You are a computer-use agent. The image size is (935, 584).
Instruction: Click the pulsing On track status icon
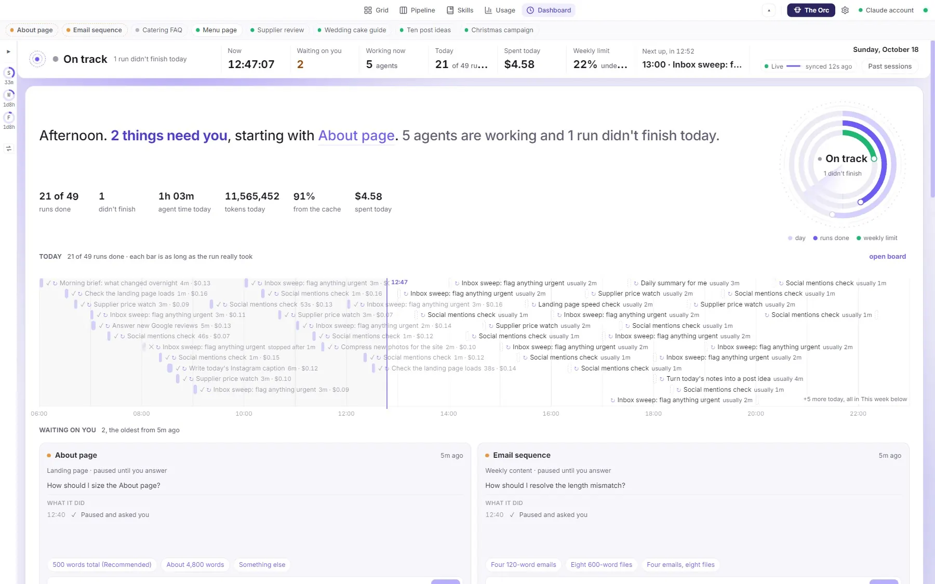(x=37, y=59)
